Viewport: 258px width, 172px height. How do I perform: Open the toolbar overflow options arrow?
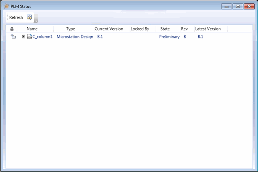pos(36,19)
